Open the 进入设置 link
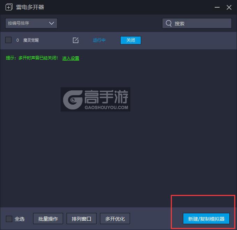 (x=71, y=58)
